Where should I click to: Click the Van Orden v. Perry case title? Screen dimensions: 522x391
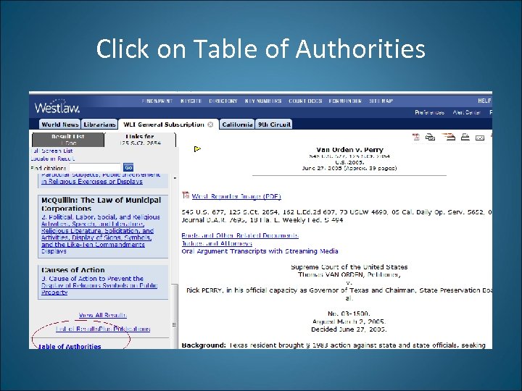(349, 150)
